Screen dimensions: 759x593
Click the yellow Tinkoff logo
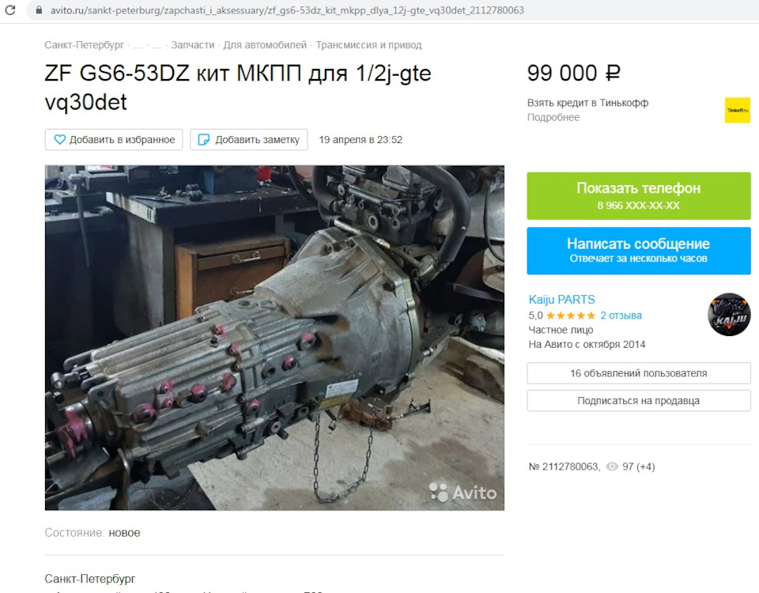click(737, 110)
